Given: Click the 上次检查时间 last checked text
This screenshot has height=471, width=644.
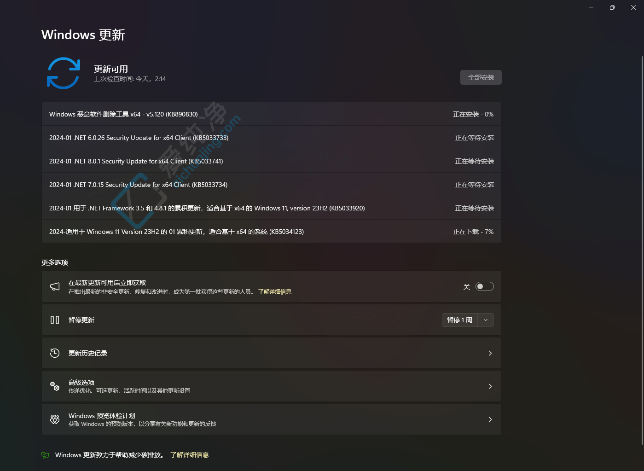Looking at the screenshot, I should (x=130, y=79).
